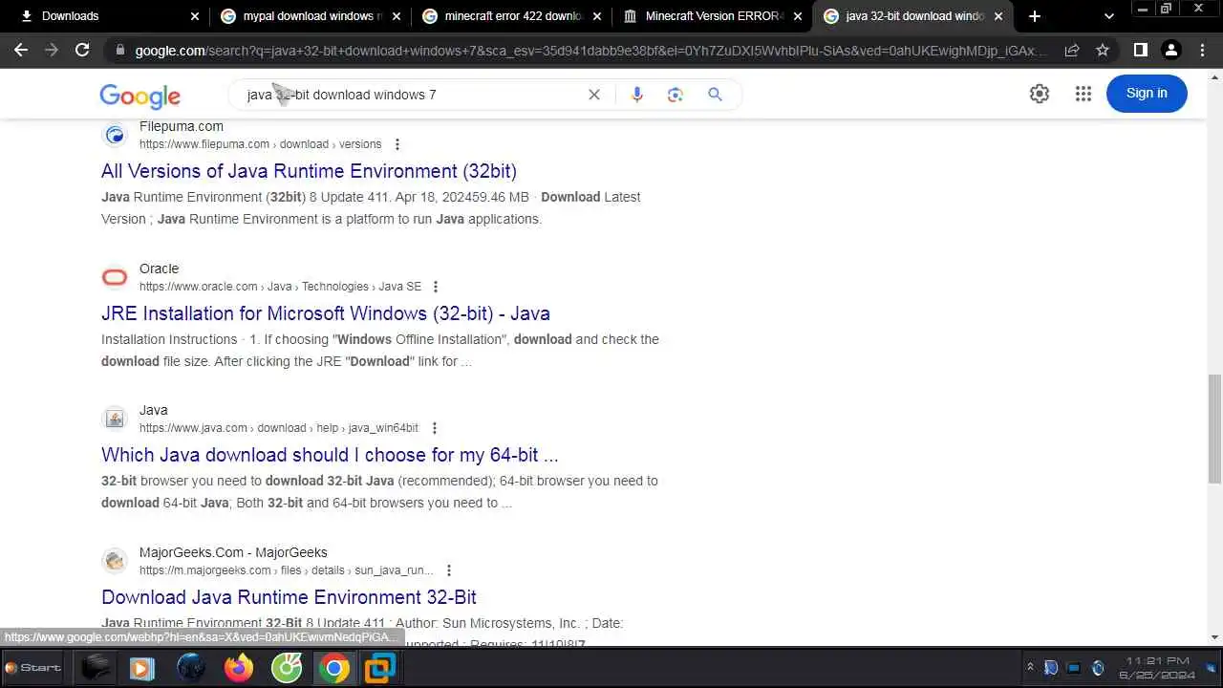Click the browser address bar URL

click(x=590, y=51)
